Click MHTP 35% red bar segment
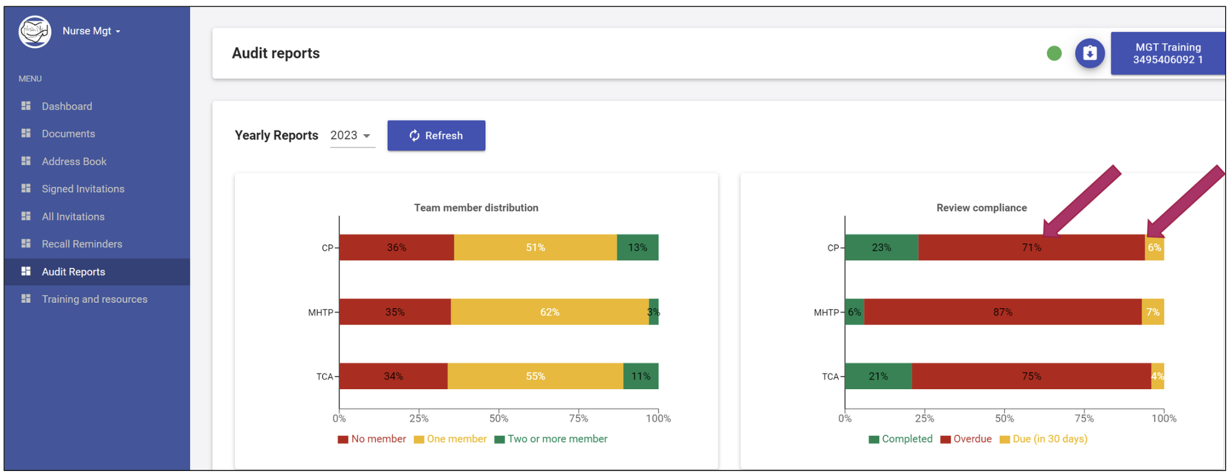The image size is (1231, 475). tap(395, 312)
